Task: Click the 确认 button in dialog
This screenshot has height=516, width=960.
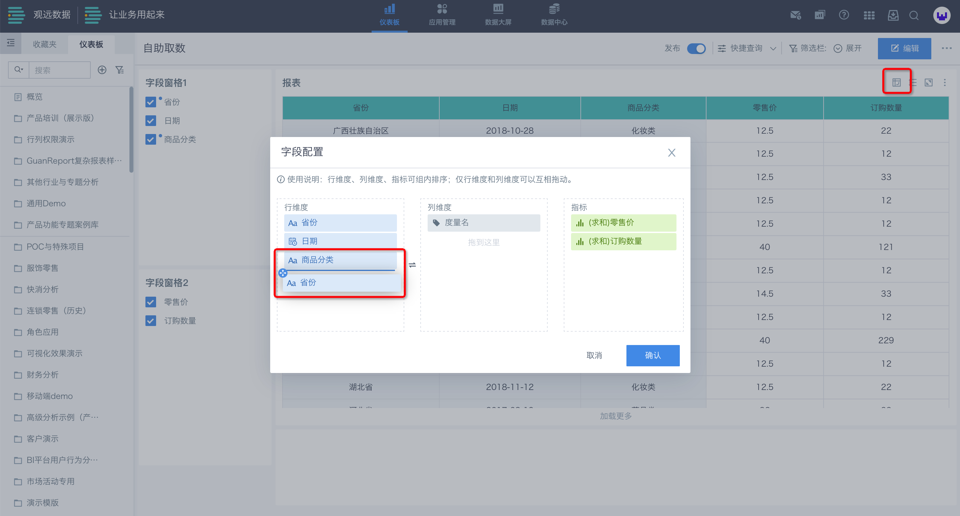Action: coord(652,355)
